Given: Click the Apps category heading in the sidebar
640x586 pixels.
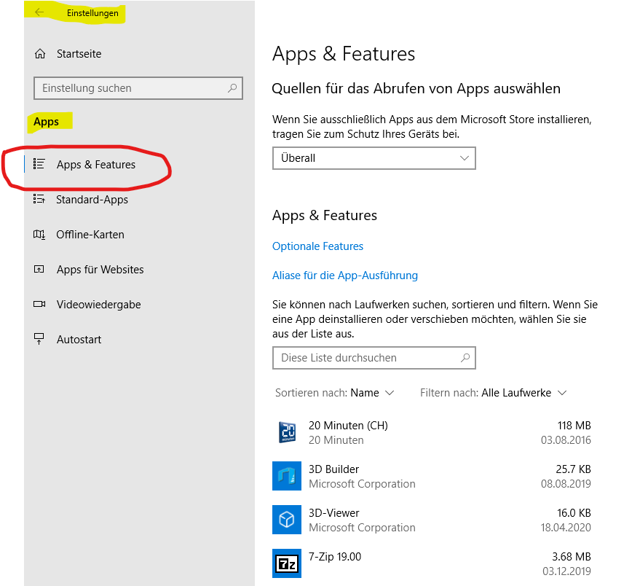Looking at the screenshot, I should (46, 122).
